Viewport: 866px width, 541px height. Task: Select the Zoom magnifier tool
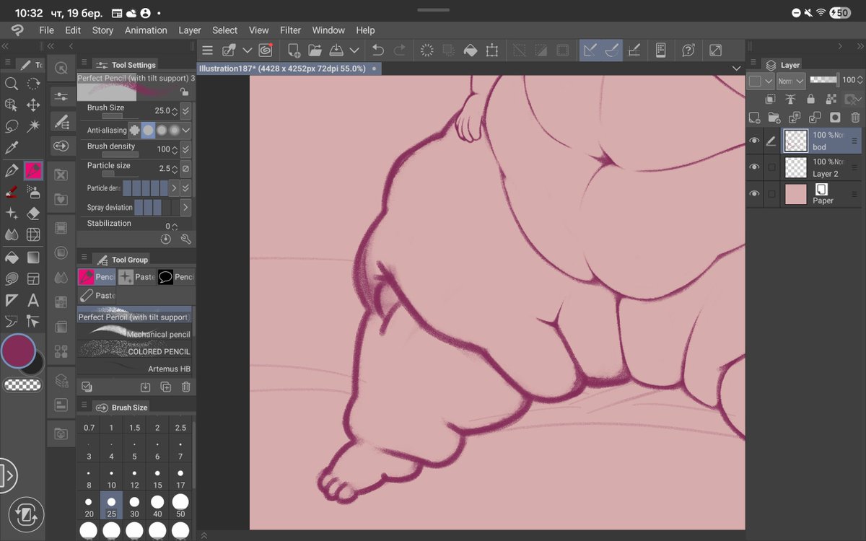(x=12, y=84)
